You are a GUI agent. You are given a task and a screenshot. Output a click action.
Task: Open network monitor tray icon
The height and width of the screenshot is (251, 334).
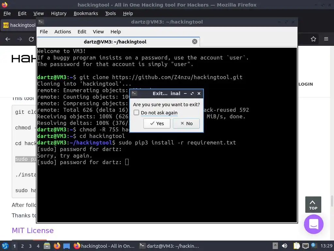(306, 246)
